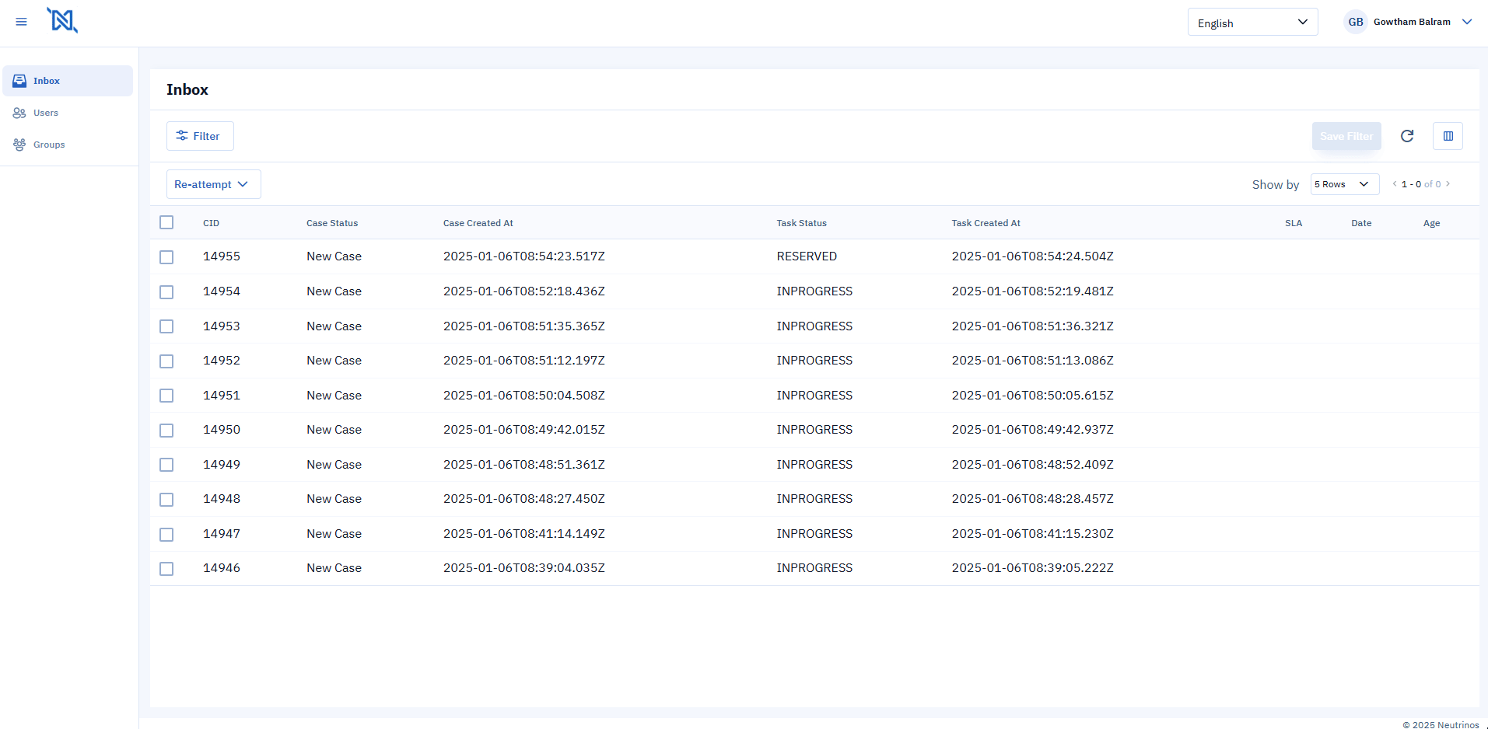Screen dimensions: 1488x729
Task: Click the Neutrinos logo icon
Action: point(62,21)
